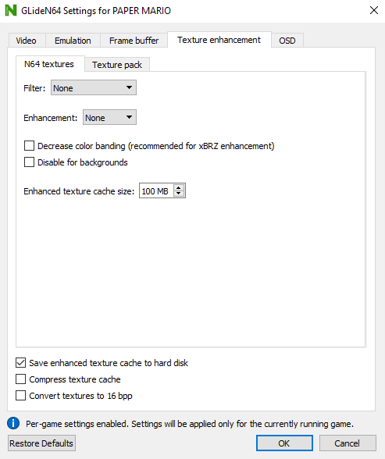Cancel the settings dialog
This screenshot has height=459, width=385.
pos(348,443)
